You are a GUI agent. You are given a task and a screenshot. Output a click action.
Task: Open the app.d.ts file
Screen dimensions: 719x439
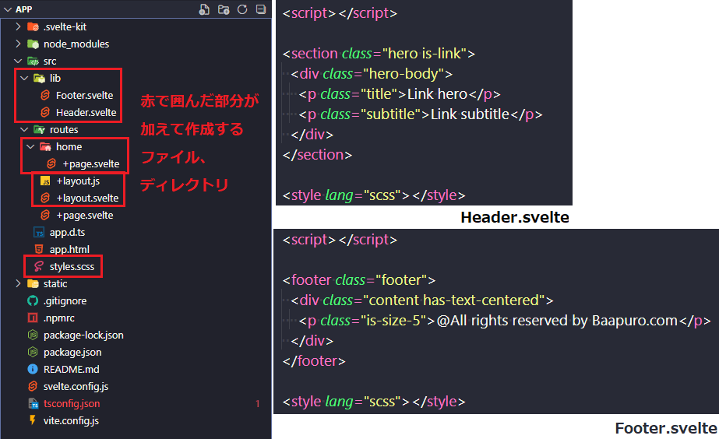click(x=68, y=232)
